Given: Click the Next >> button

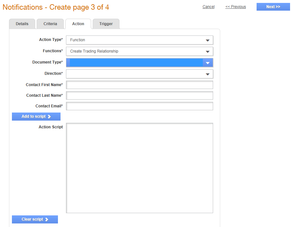Looking at the screenshot, I should 273,7.
